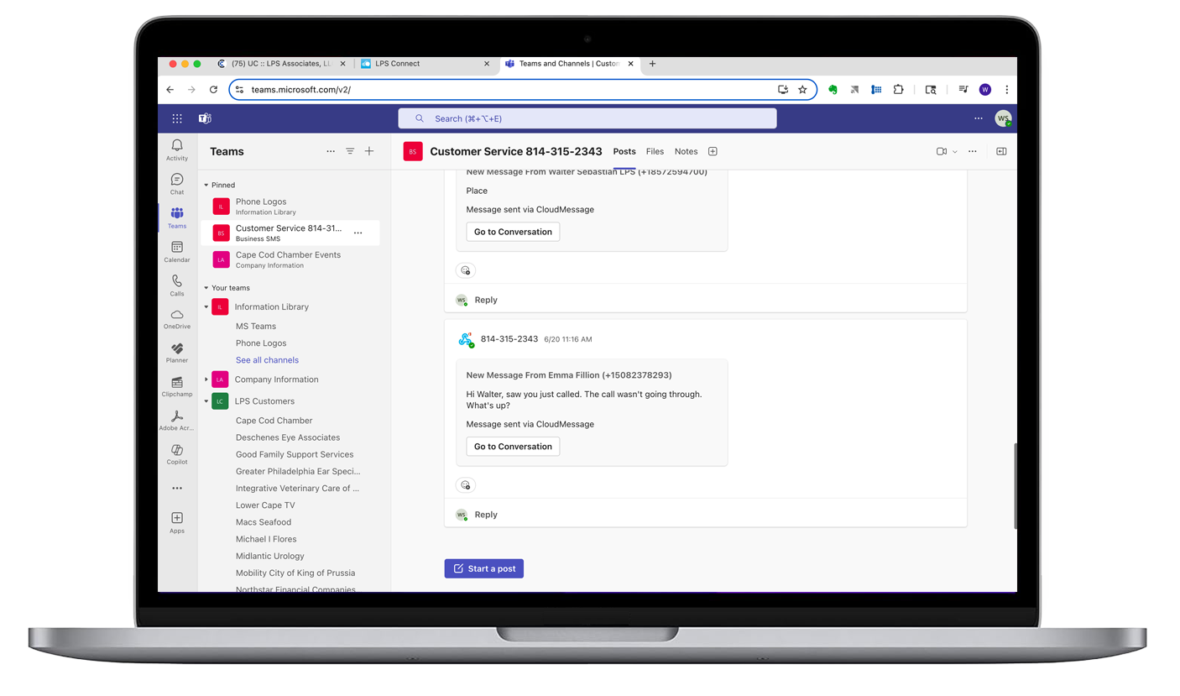
Task: Collapse the Pinned section
Action: click(206, 185)
